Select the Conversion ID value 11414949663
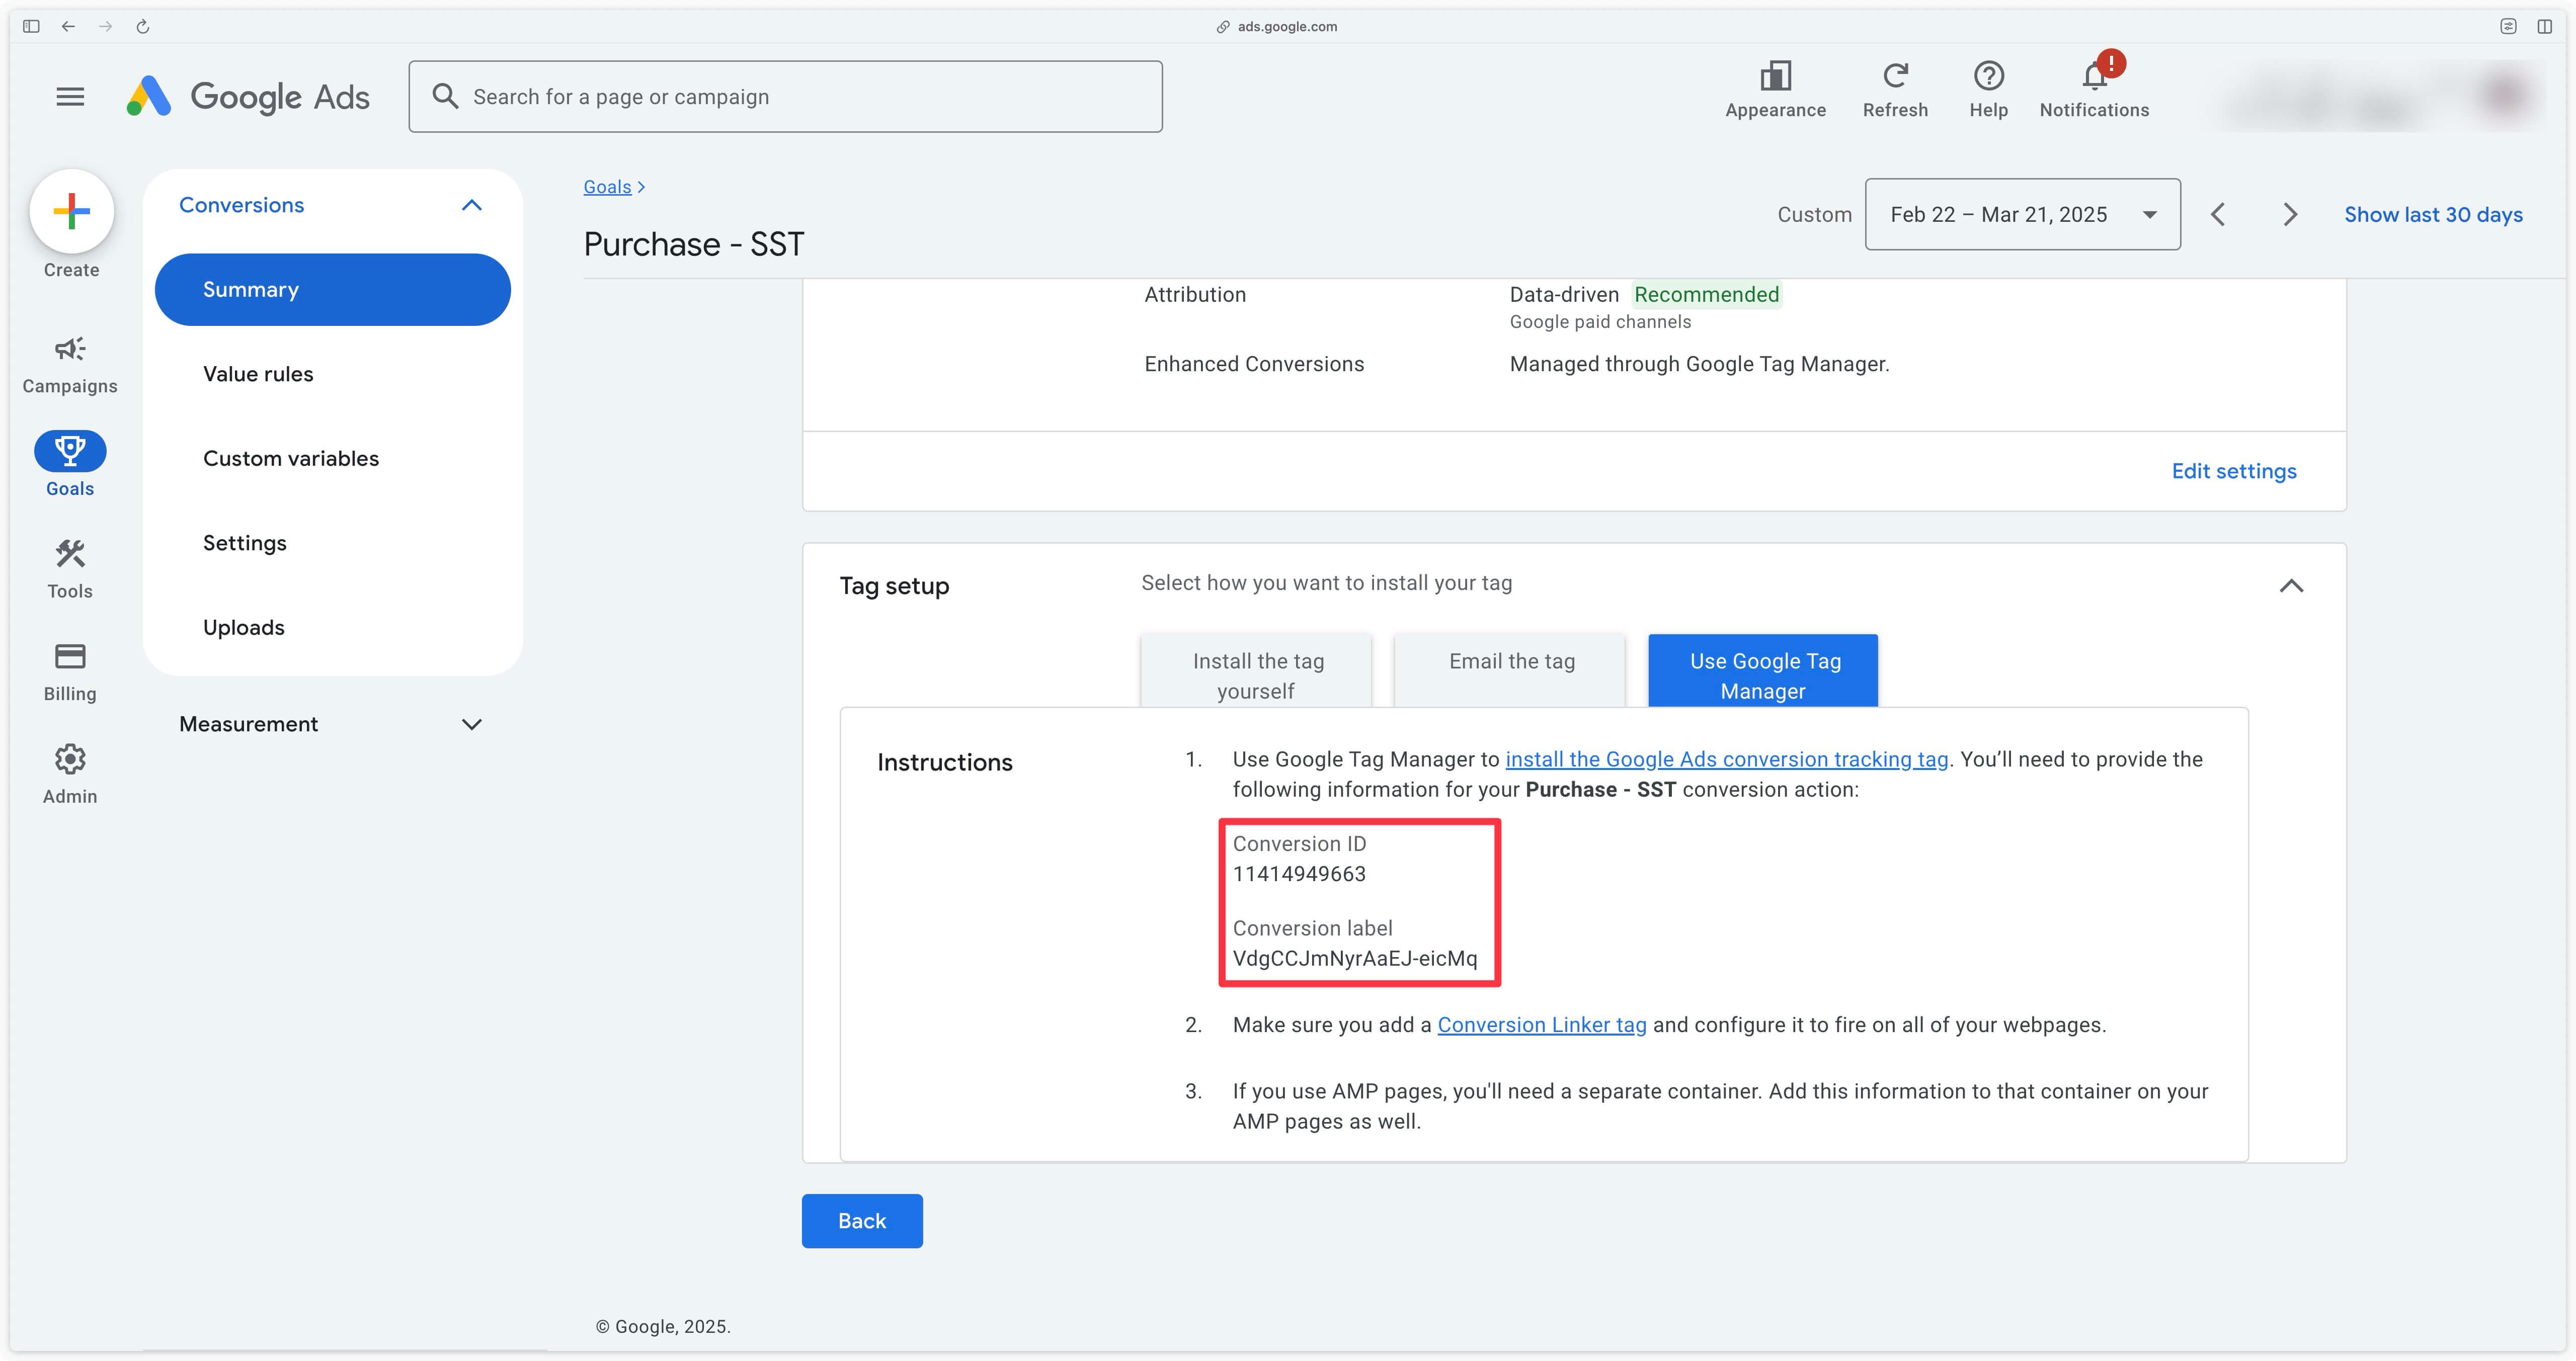Image resolution: width=2576 pixels, height=1361 pixels. click(1299, 874)
